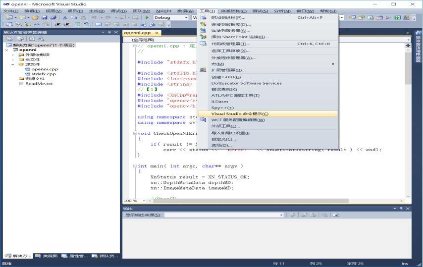Close the Solution Explorer panel

pos(116,32)
